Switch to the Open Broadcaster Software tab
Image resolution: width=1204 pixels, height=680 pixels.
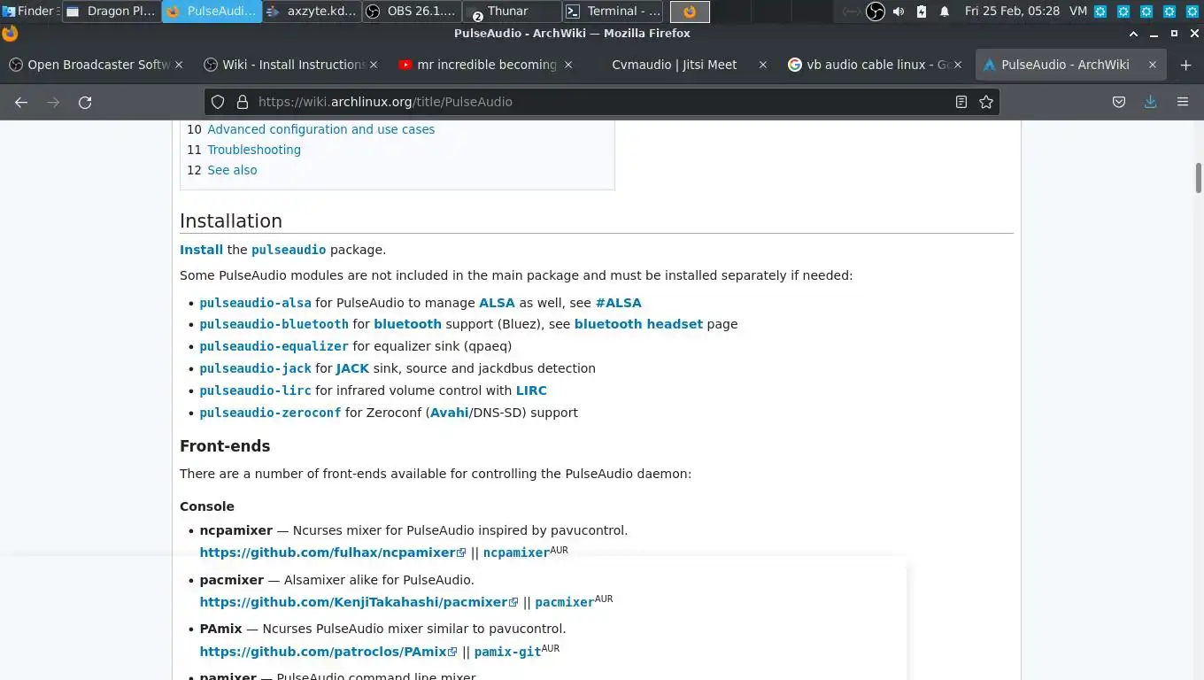click(x=96, y=65)
